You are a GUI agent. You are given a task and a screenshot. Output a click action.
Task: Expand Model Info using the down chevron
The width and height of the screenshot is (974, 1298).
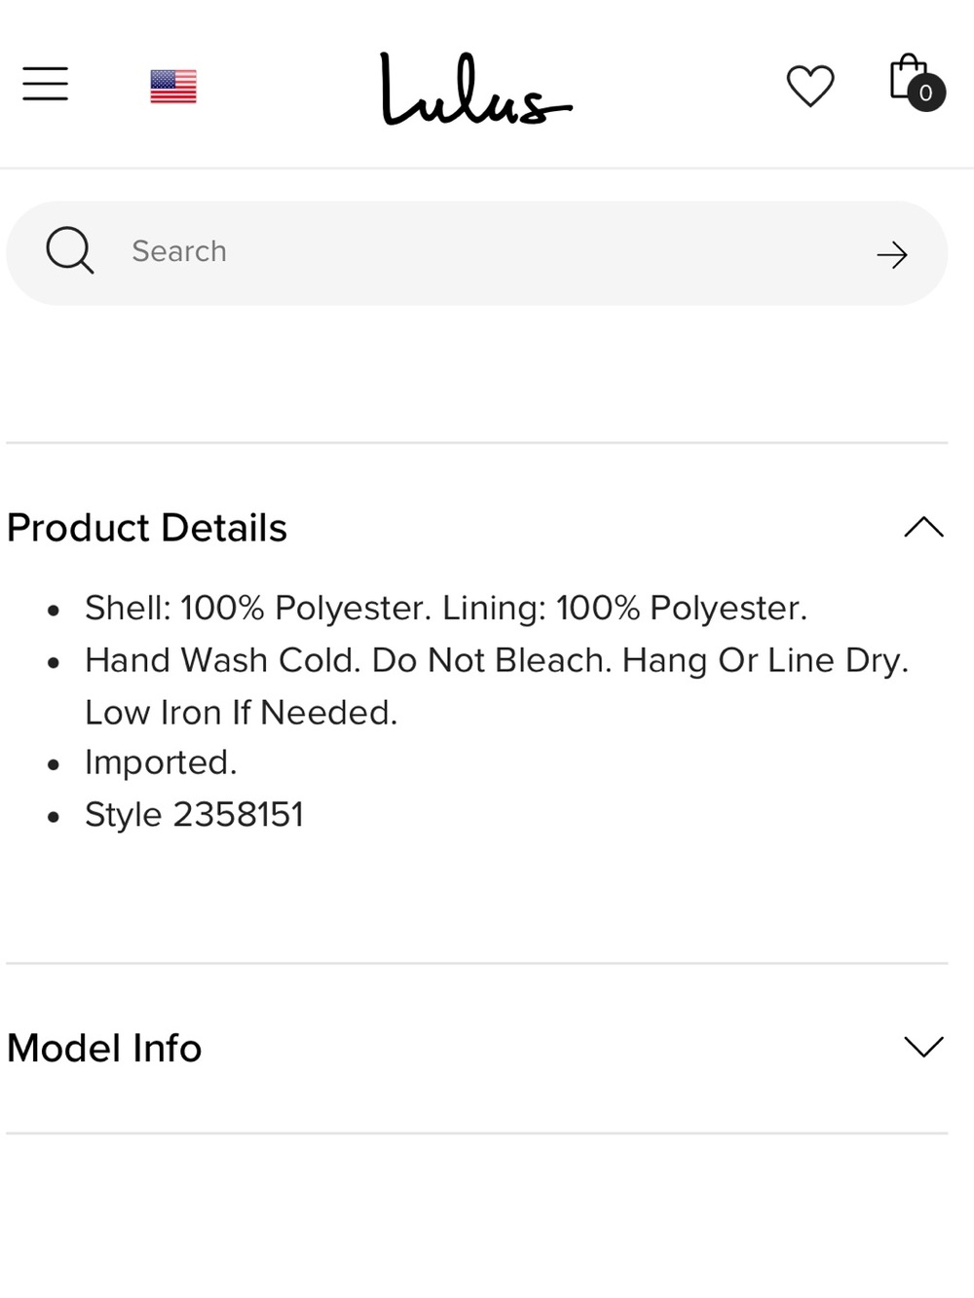924,1047
